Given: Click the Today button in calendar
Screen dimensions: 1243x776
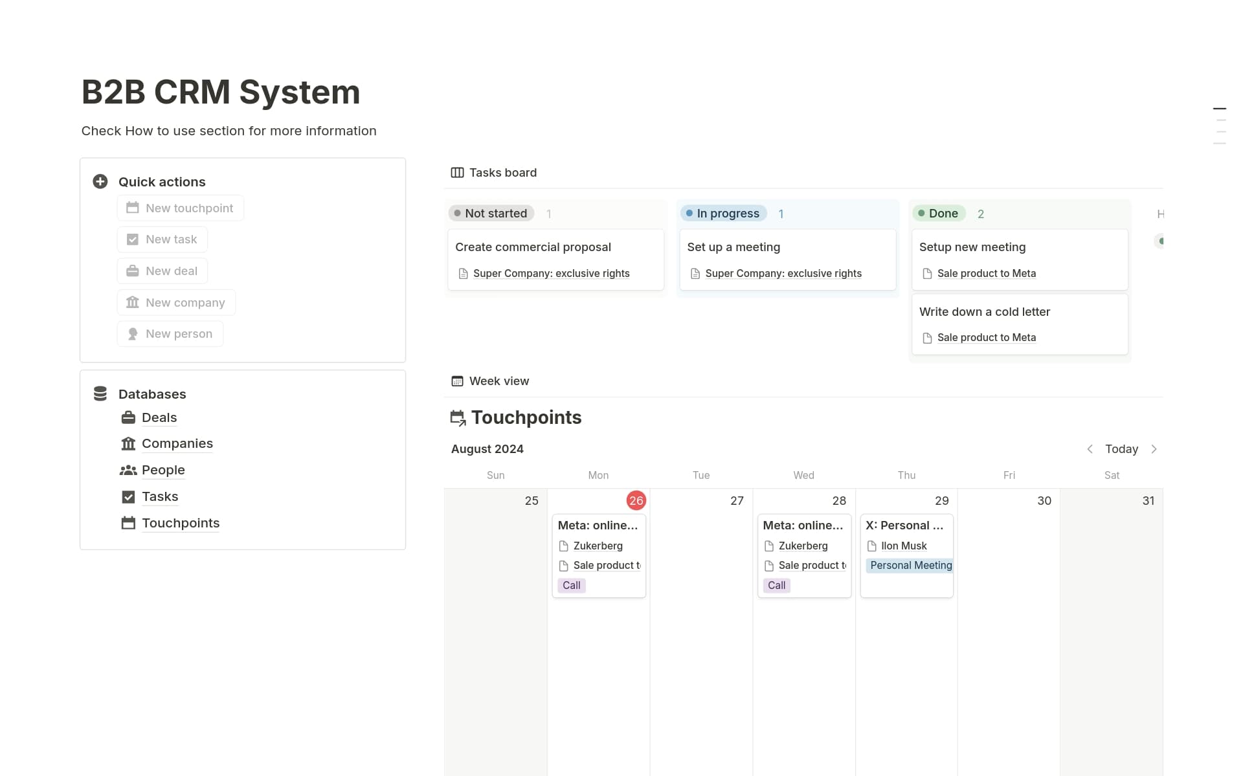Looking at the screenshot, I should [1121, 449].
